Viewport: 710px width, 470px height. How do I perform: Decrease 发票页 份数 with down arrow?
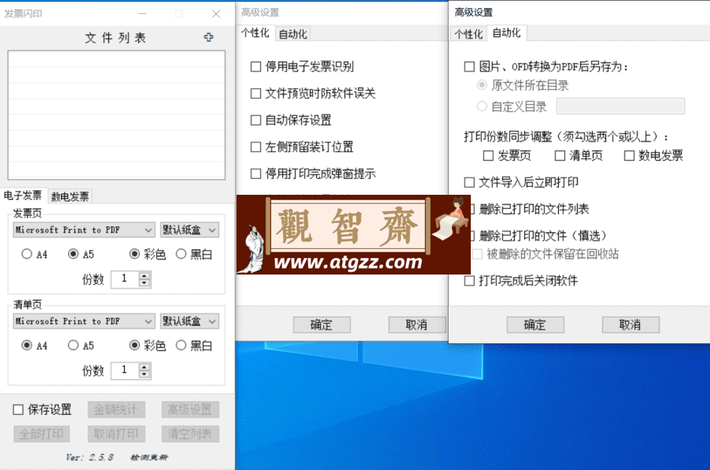pyautogui.click(x=144, y=283)
